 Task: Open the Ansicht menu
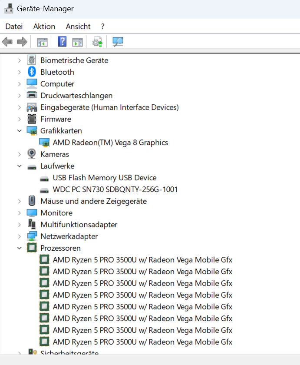point(78,27)
